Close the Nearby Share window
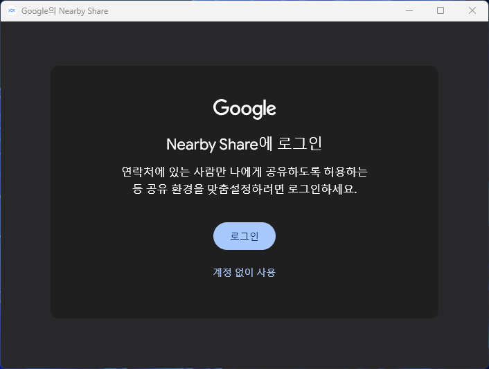This screenshot has width=489, height=369. pyautogui.click(x=472, y=10)
